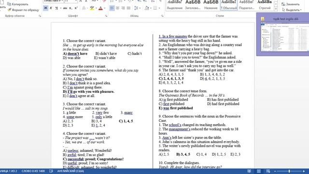The image size is (309, 174).
Task: Open the Выделить (Select) dropdown
Action: tap(292, 10)
